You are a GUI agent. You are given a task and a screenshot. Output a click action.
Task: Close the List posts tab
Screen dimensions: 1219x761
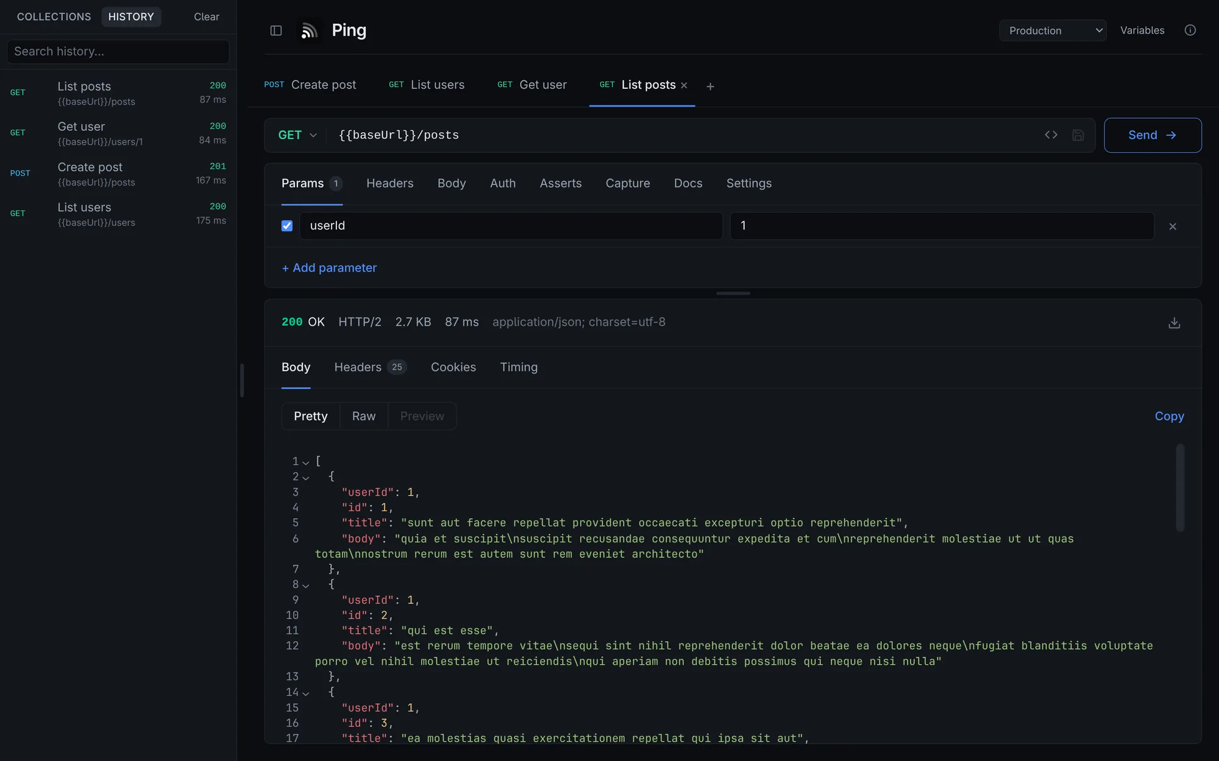coord(684,85)
